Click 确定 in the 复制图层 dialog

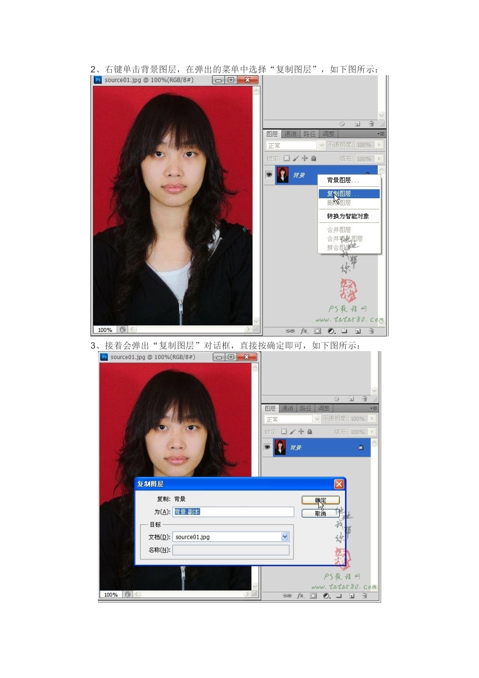coord(321,500)
